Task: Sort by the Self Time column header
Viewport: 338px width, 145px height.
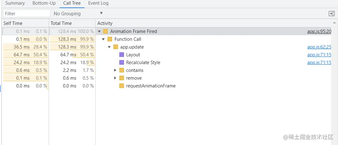Action: point(13,23)
